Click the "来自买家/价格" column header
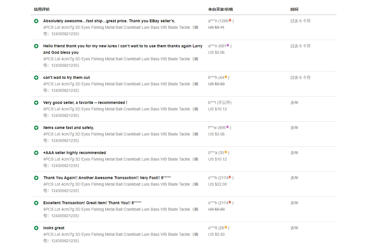The height and width of the screenshot is (245, 366). pos(220,9)
